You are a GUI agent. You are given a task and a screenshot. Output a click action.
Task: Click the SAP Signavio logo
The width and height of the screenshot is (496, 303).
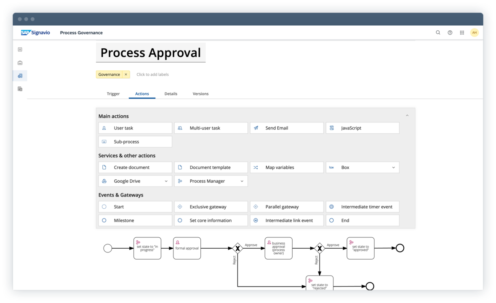click(35, 32)
